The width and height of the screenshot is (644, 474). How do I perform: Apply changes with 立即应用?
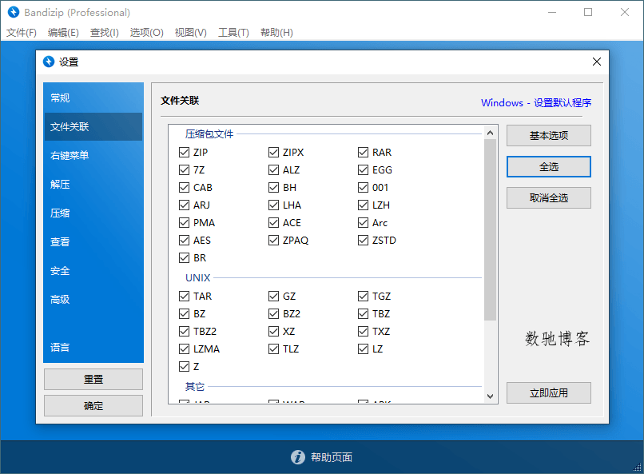click(x=548, y=393)
